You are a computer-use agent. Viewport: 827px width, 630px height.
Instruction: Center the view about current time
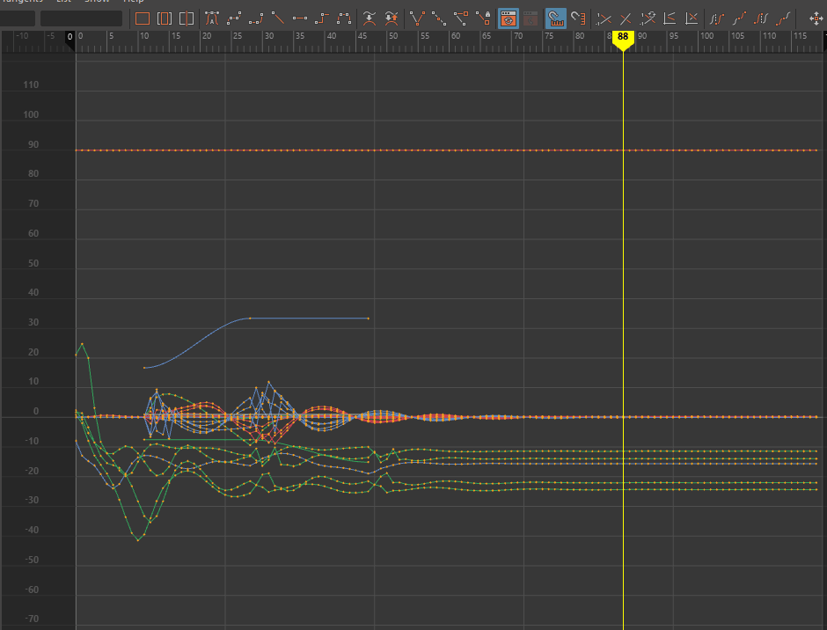pyautogui.click(x=187, y=19)
